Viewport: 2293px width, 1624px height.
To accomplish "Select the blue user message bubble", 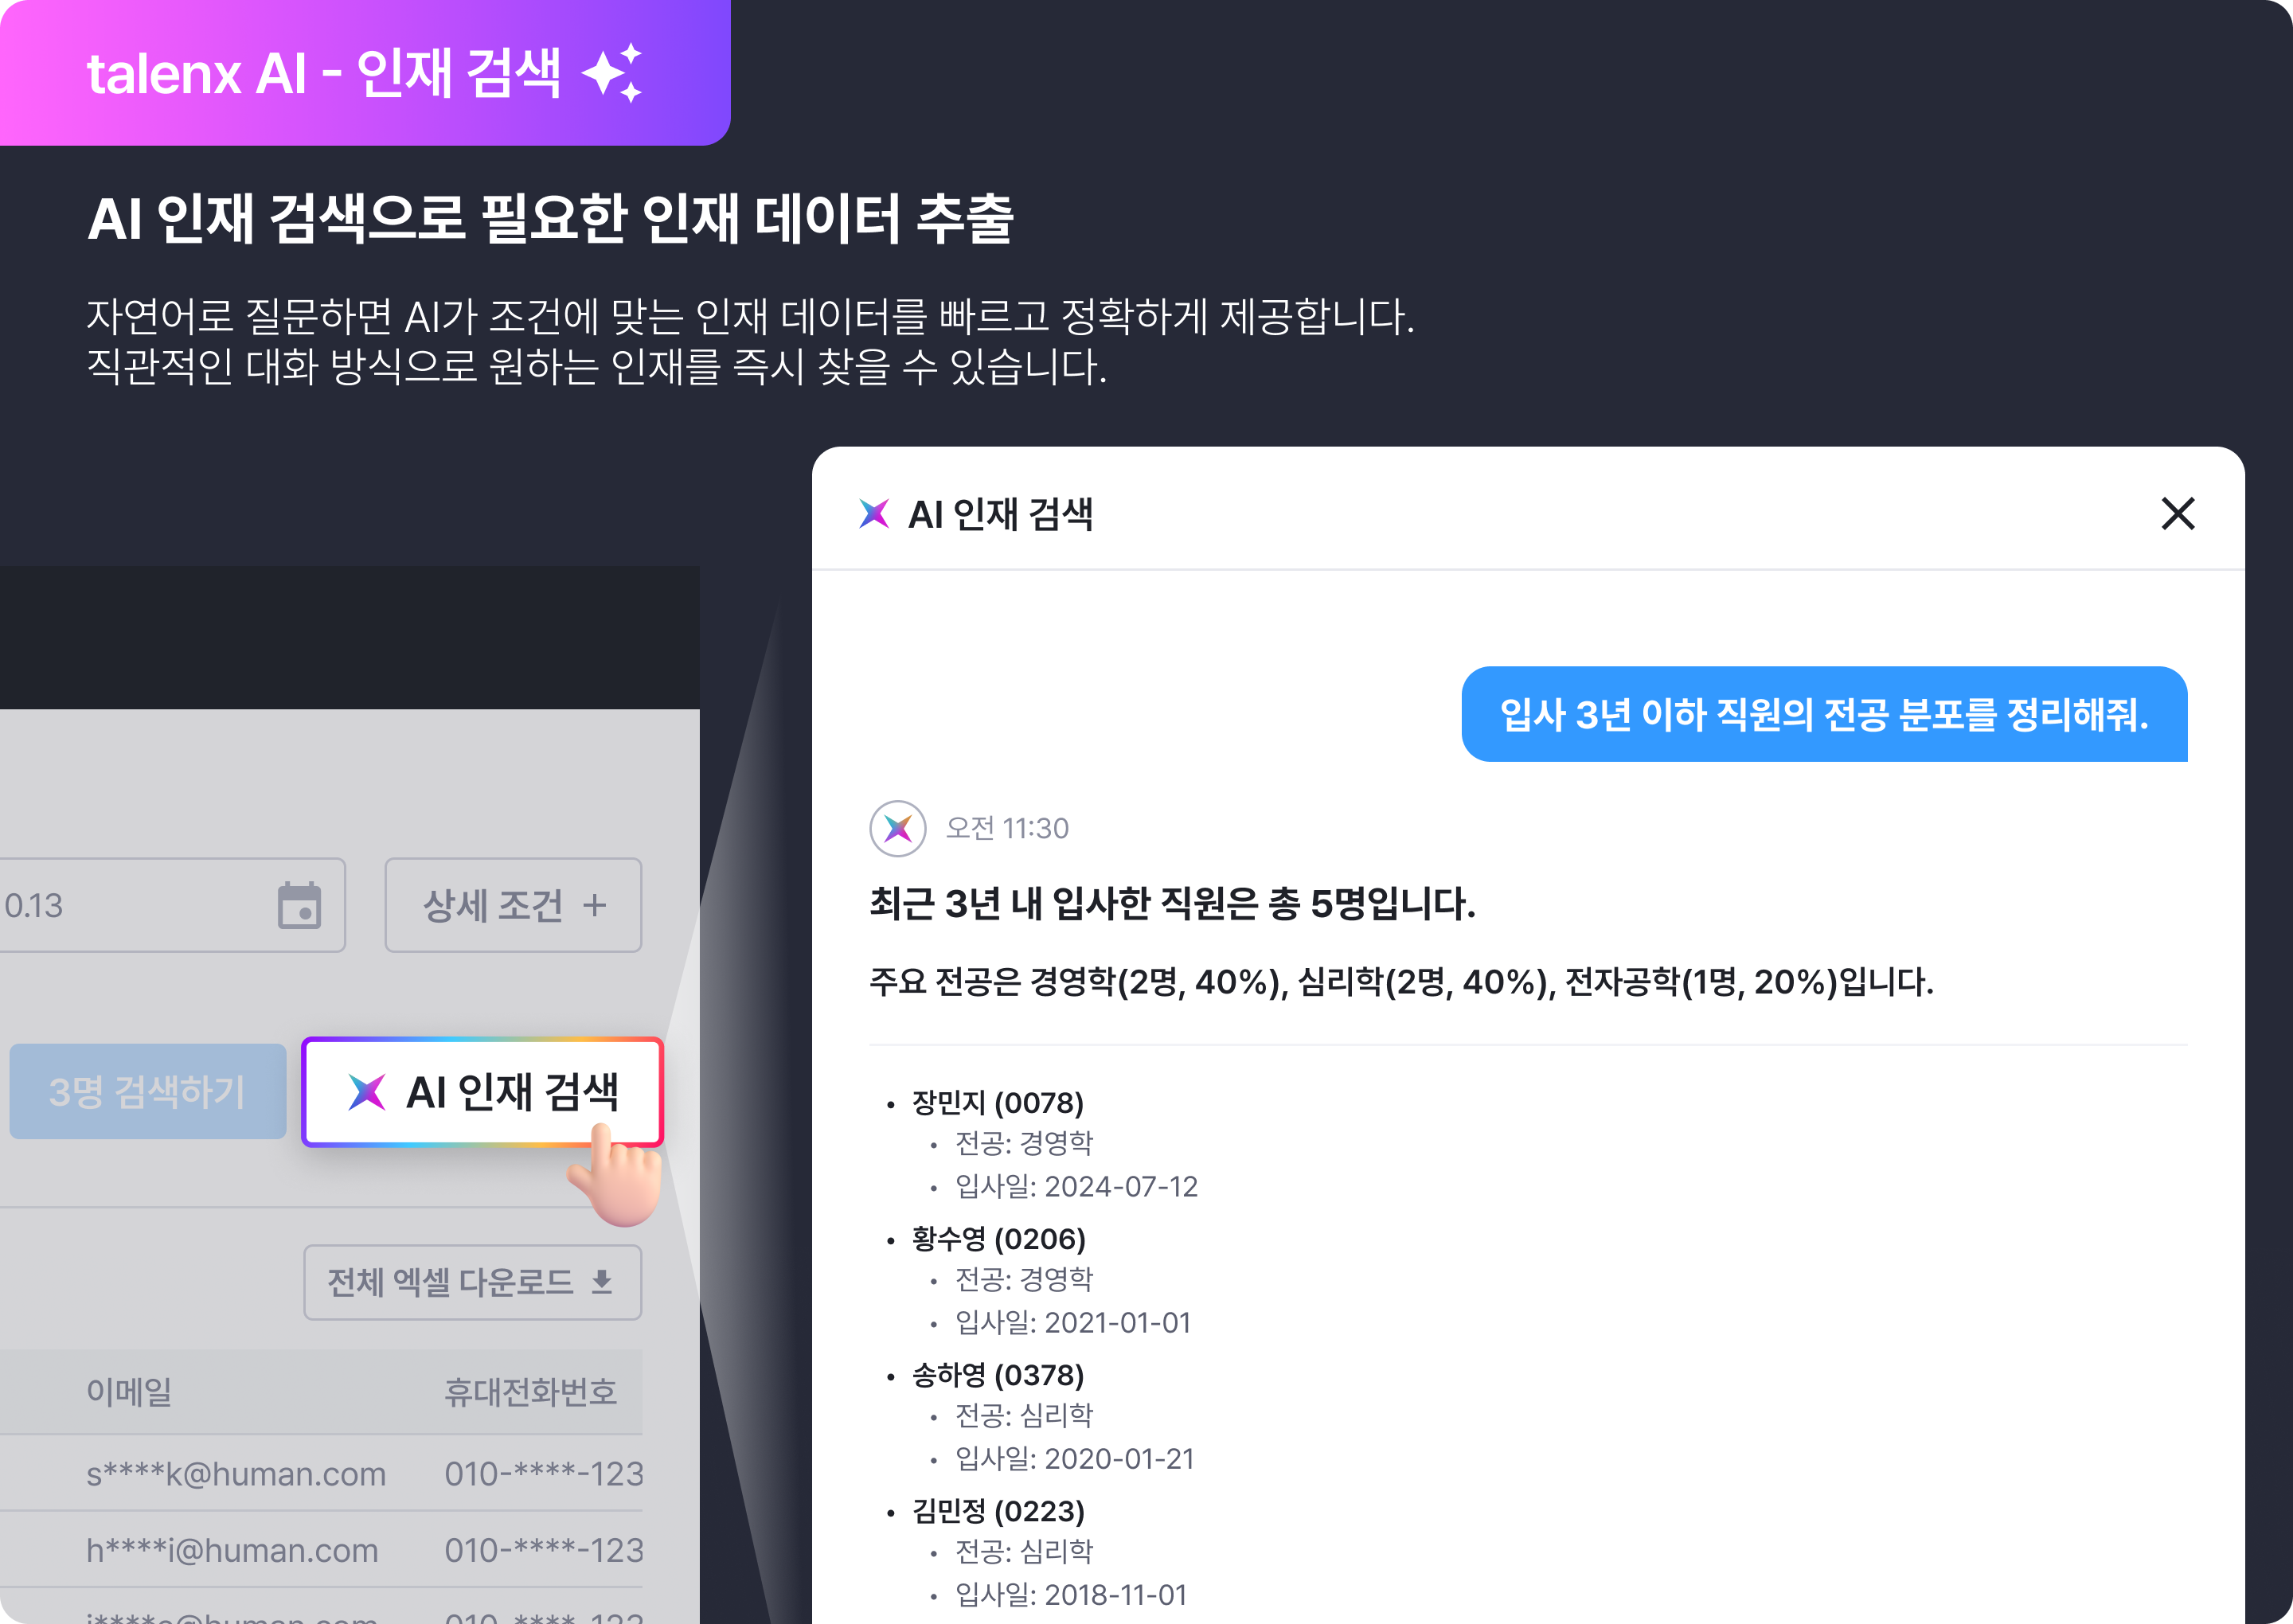I will 1824,714.
